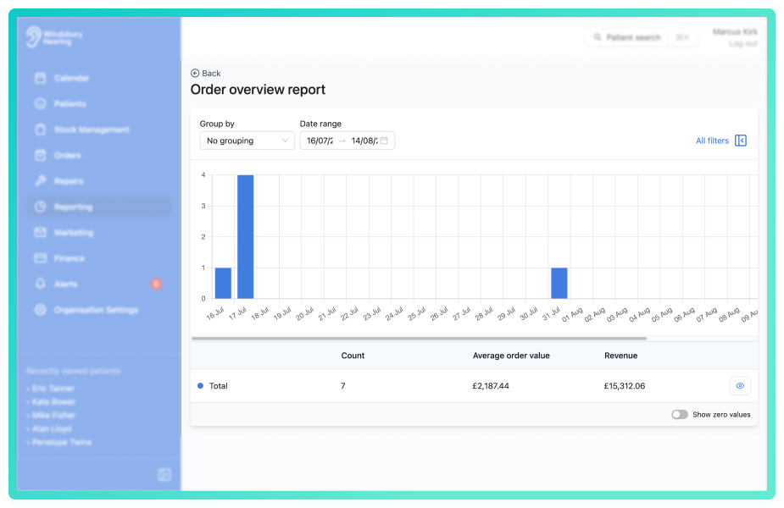Click the Stock Management box icon
This screenshot has width=784, height=508.
(x=41, y=130)
